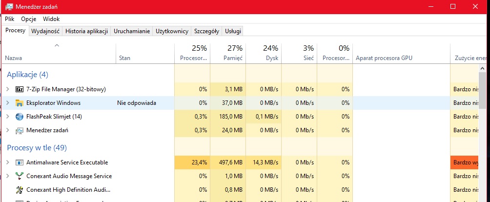
Task: Open the Opcje menu
Action: tap(29, 19)
